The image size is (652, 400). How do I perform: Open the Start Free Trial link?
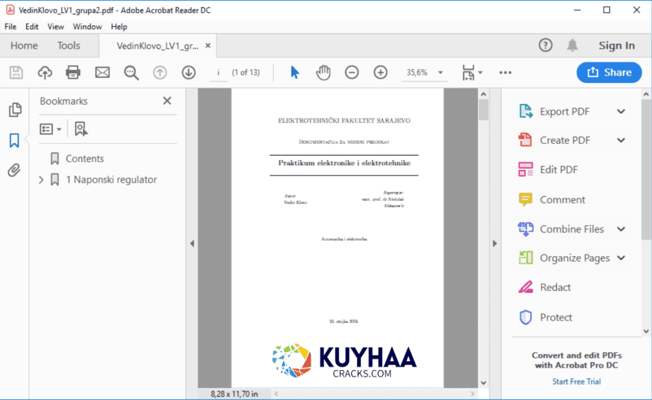tap(576, 381)
